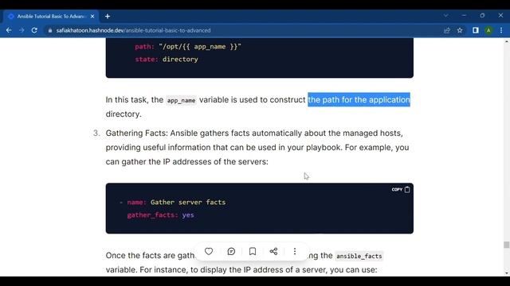The image size is (510, 286).
Task: Open the Chrome three-dot menu
Action: pos(501,30)
